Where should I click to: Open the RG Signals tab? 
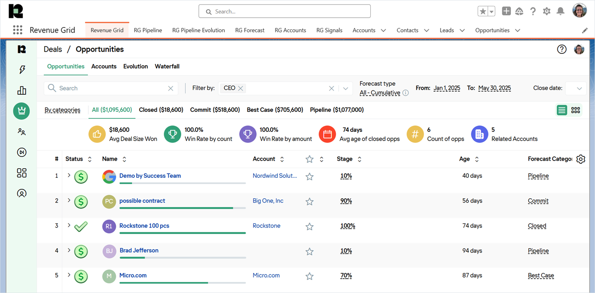(x=329, y=30)
